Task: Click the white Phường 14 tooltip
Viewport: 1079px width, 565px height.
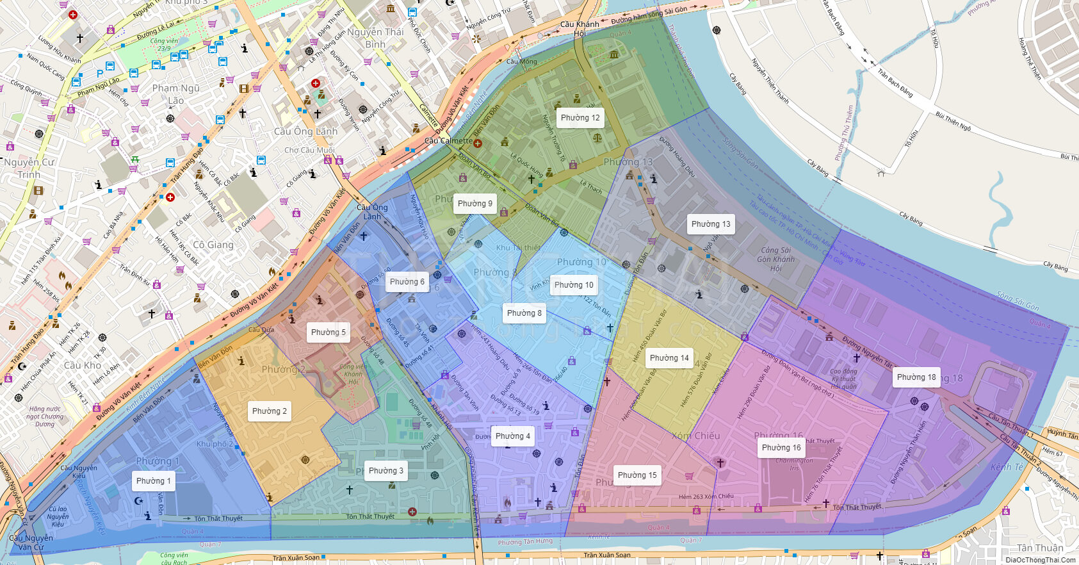Action: tap(669, 358)
